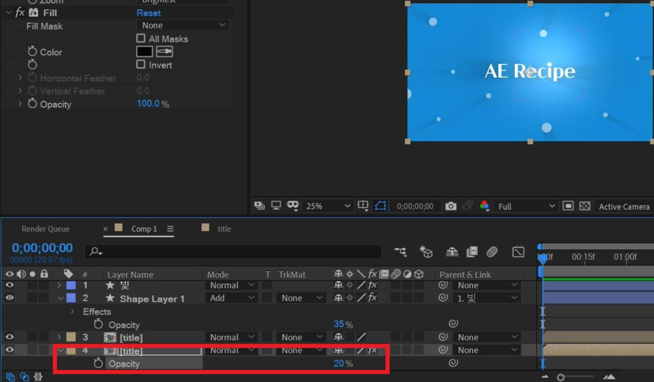The width and height of the screenshot is (654, 382).
Task: Open the composition mini-flowchart icon
Action: 400,251
